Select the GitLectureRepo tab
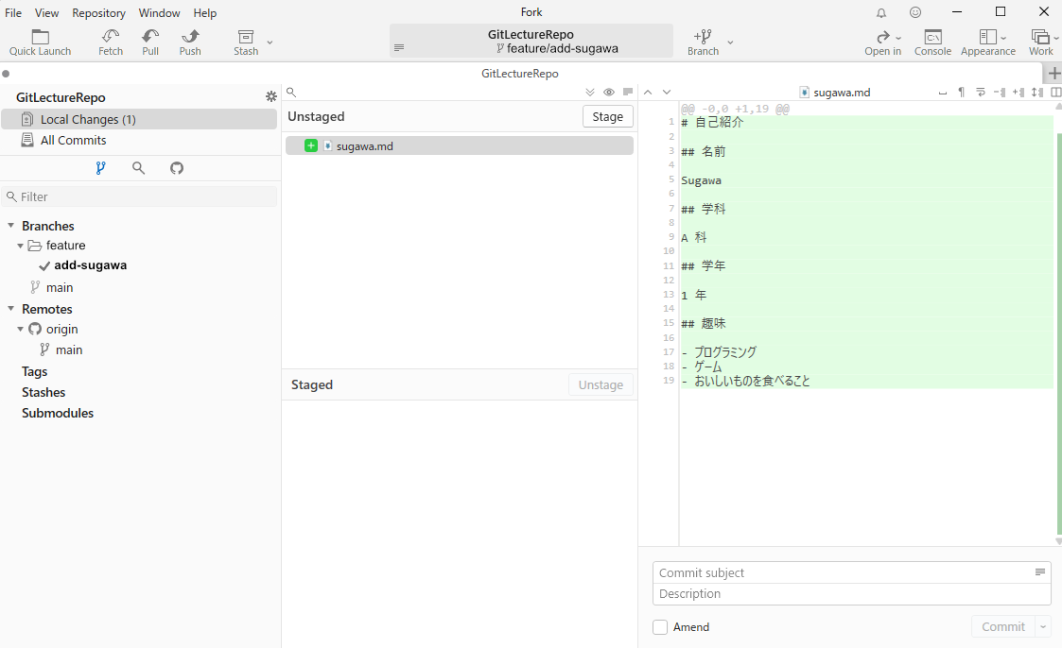The width and height of the screenshot is (1062, 648). point(519,74)
